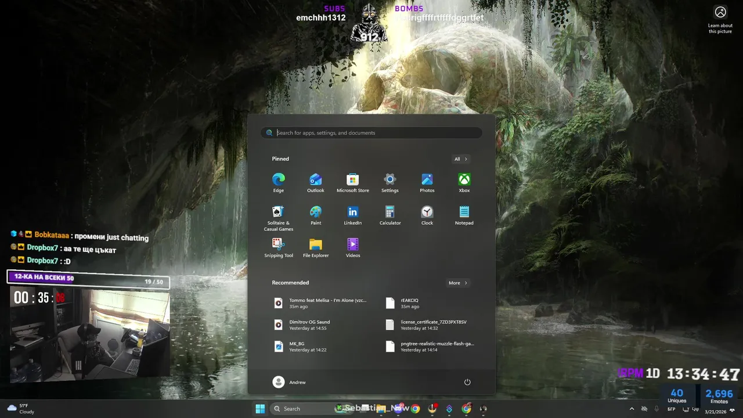
Task: Launch the Photos app
Action: pyautogui.click(x=427, y=183)
